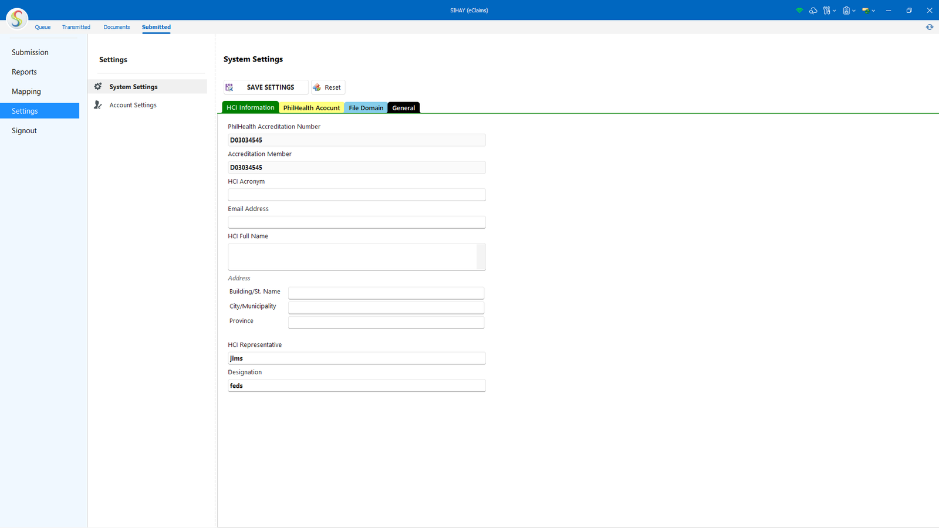Open the File Domain tab
This screenshot has width=939, height=528.
[366, 108]
